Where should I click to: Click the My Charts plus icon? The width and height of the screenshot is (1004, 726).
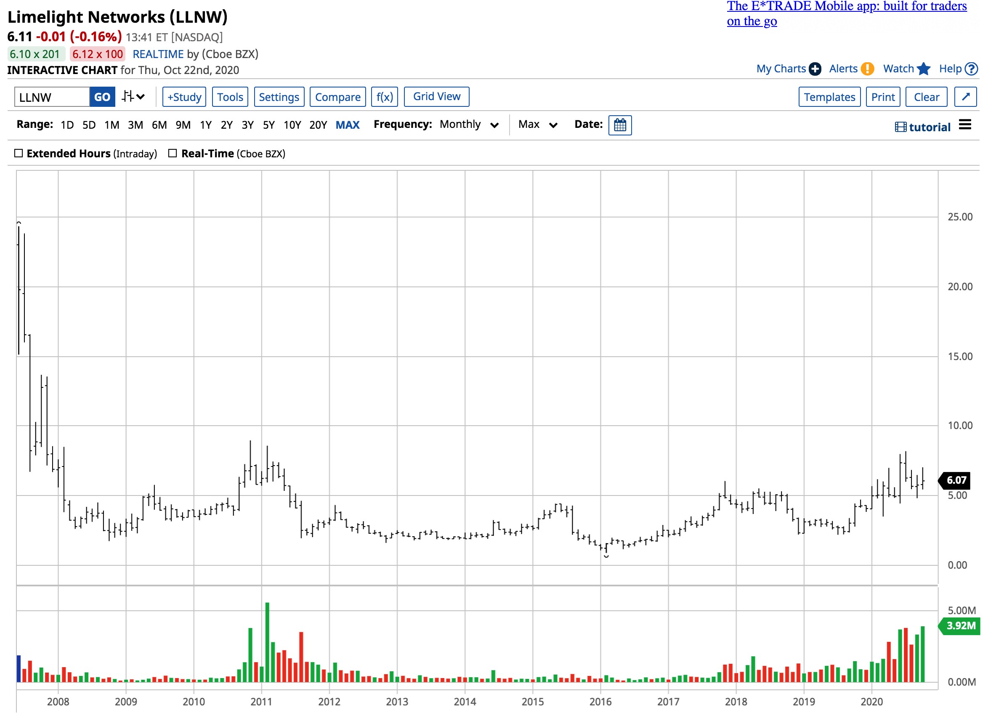click(x=815, y=69)
